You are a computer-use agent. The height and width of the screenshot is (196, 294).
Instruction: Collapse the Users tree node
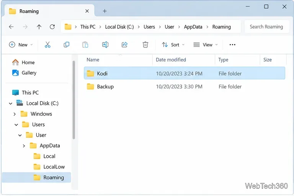16,124
